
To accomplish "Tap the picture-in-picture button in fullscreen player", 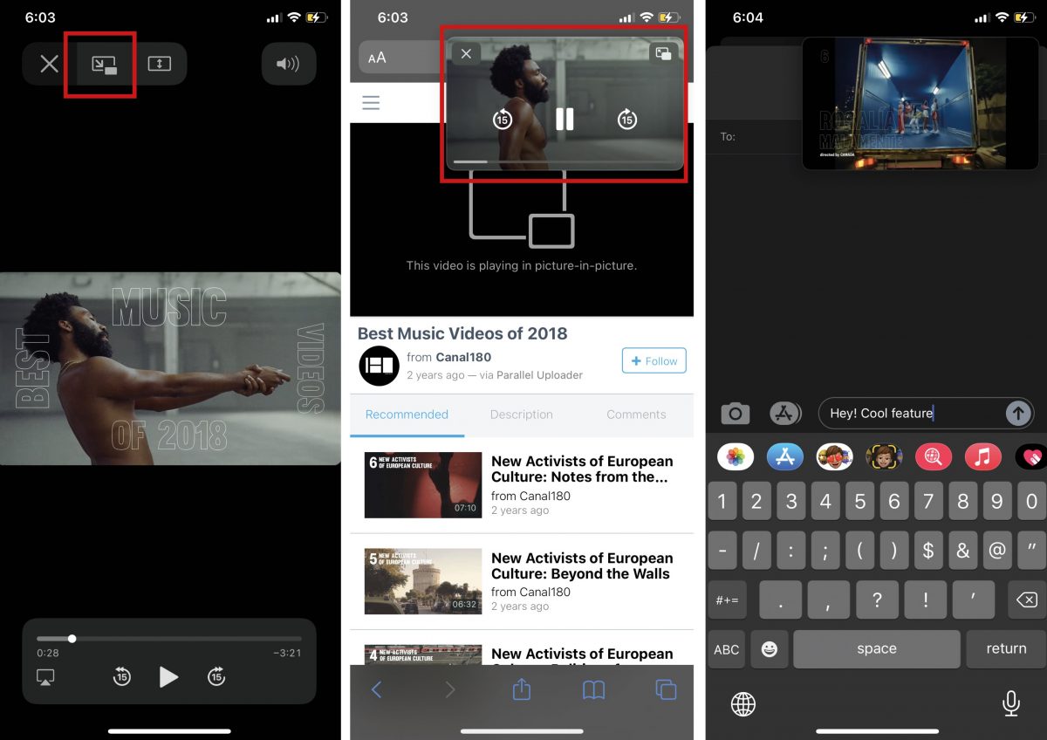I will coord(104,64).
